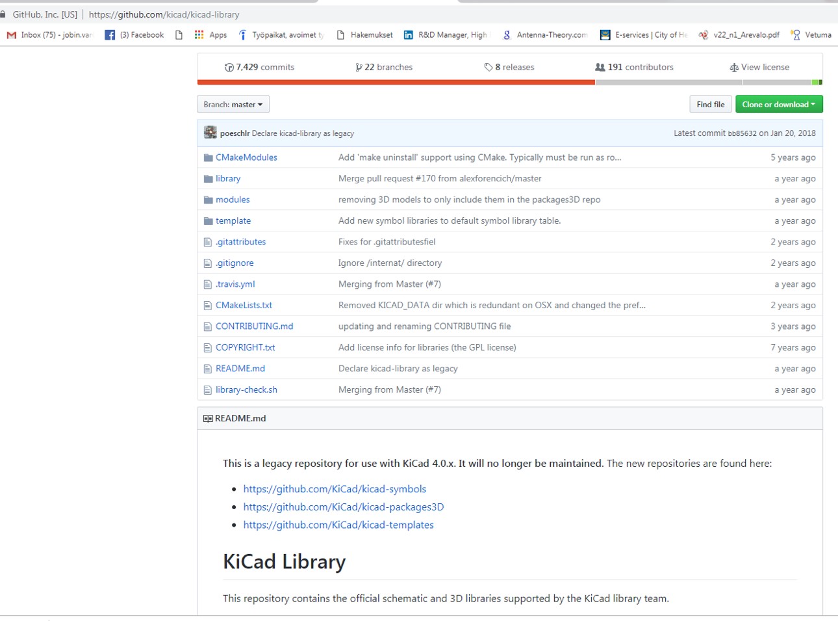The height and width of the screenshot is (621, 838).
Task: Click the library folder icon
Action: 209,179
